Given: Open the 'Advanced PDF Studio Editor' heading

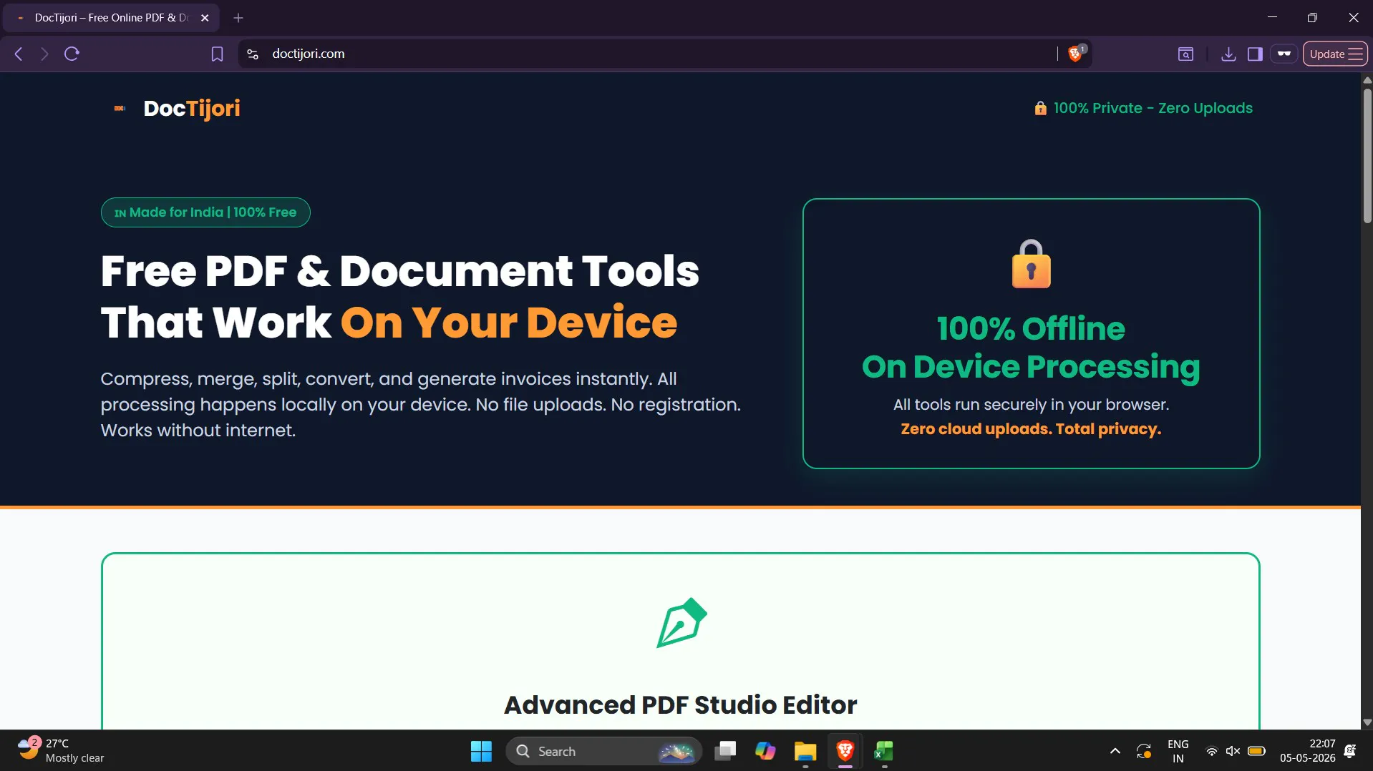Looking at the screenshot, I should pyautogui.click(x=681, y=705).
